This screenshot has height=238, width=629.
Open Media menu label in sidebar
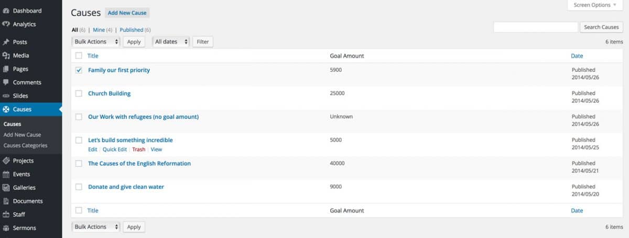[x=21, y=56]
